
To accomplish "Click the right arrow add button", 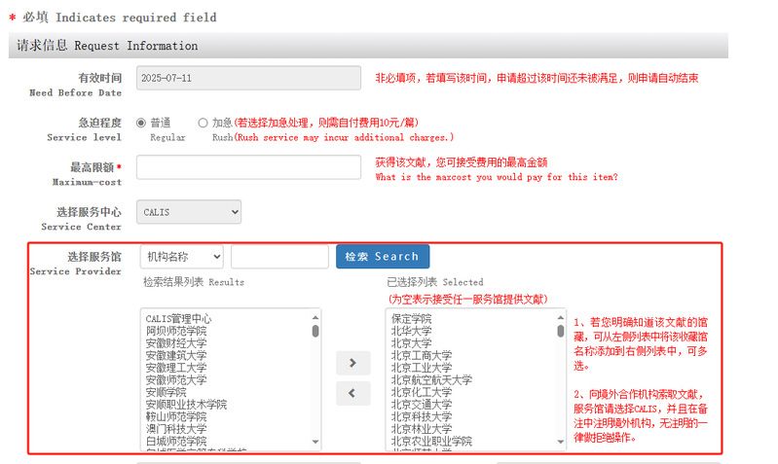I will coord(352,363).
